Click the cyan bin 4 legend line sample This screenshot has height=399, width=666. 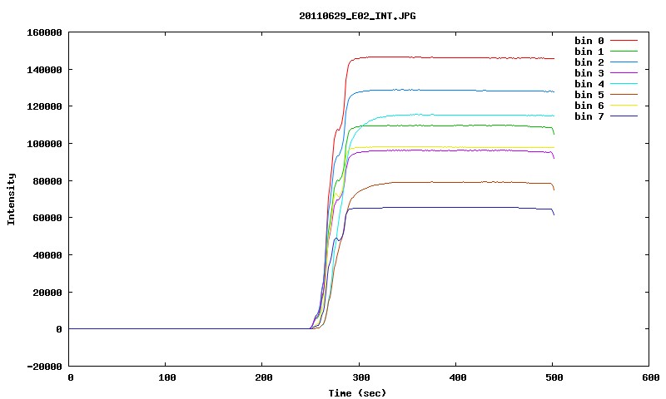624,83
